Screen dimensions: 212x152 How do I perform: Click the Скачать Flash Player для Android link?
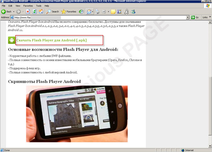(51, 40)
